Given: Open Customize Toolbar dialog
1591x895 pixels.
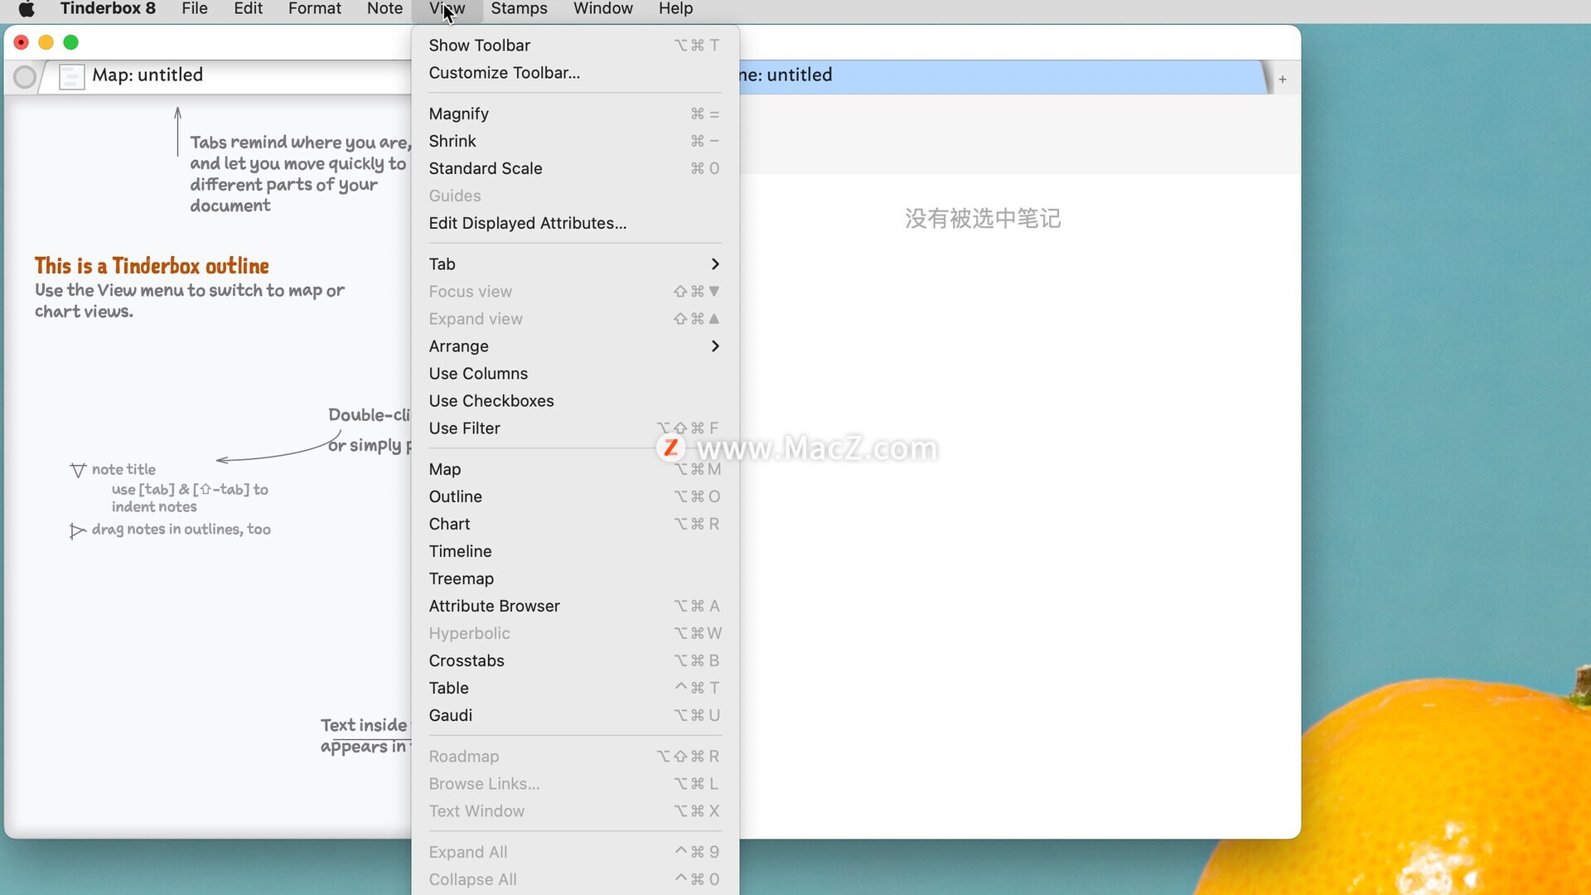Looking at the screenshot, I should (574, 73).
